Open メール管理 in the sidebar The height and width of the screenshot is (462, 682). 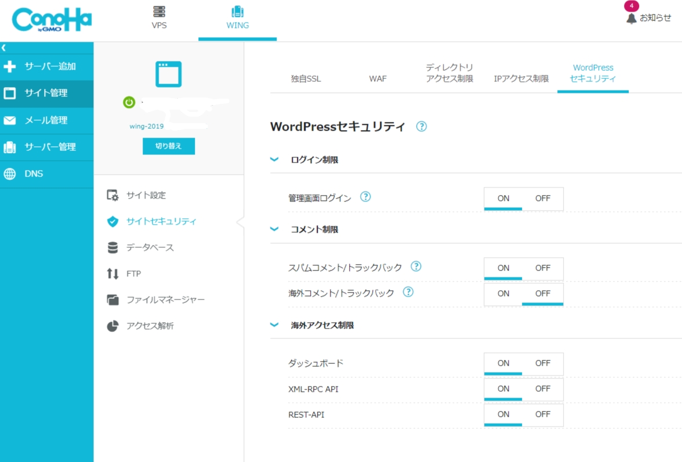[46, 120]
